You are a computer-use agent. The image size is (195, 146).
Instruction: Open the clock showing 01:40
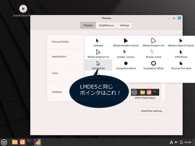(188, 142)
